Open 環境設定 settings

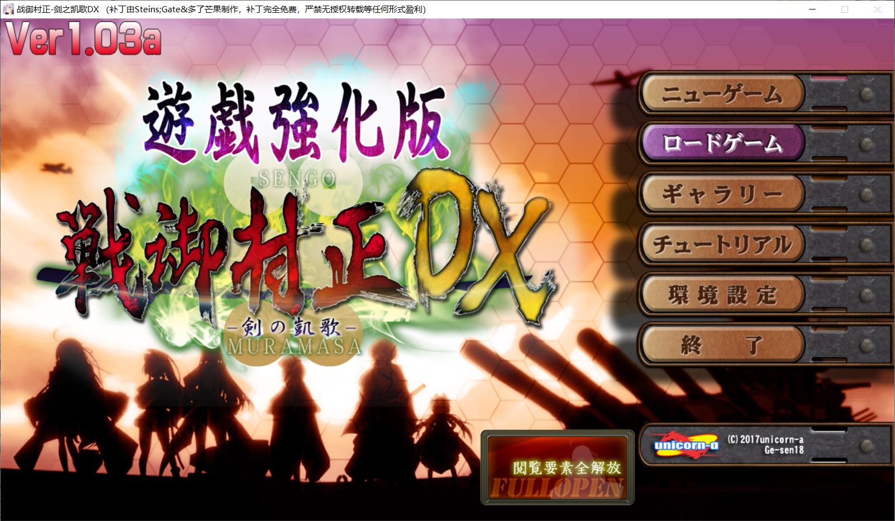[x=722, y=294]
